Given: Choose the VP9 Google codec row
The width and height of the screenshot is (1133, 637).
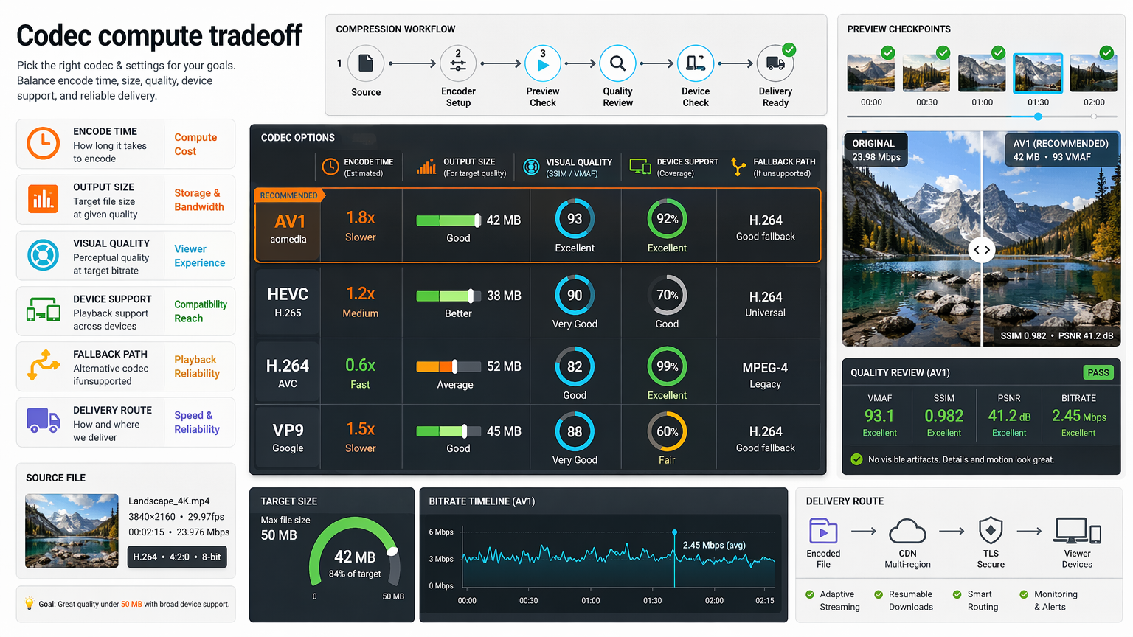Looking at the screenshot, I should tap(538, 437).
